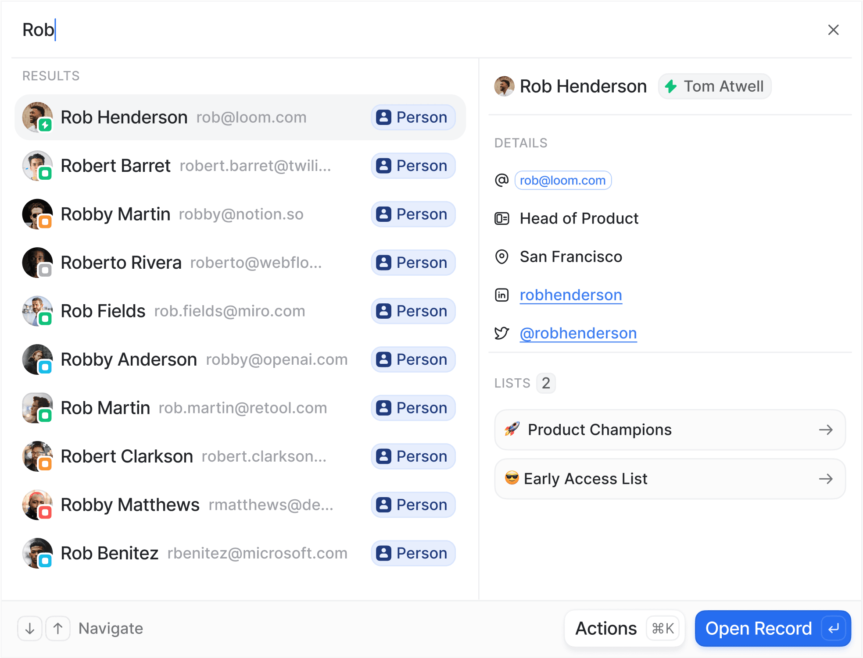Open the robhenderson LinkedIn link
Image resolution: width=863 pixels, height=658 pixels.
coord(570,295)
